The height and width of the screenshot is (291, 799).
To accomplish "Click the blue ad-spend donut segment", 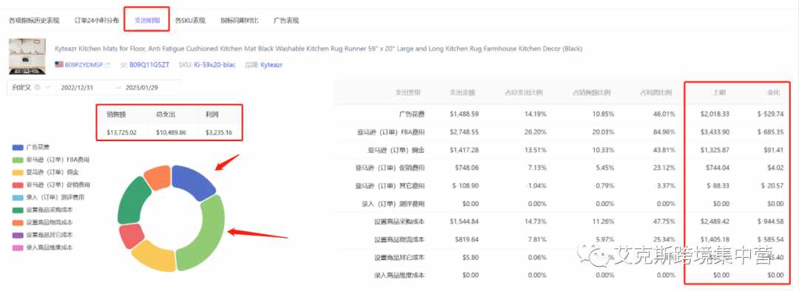I will 192,182.
